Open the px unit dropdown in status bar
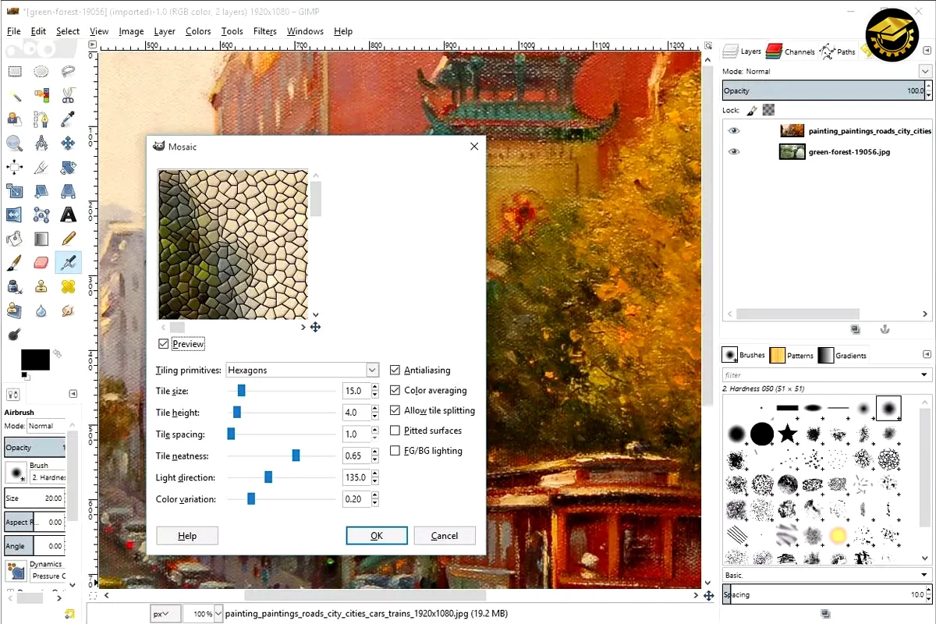The height and width of the screenshot is (624, 936). (166, 614)
